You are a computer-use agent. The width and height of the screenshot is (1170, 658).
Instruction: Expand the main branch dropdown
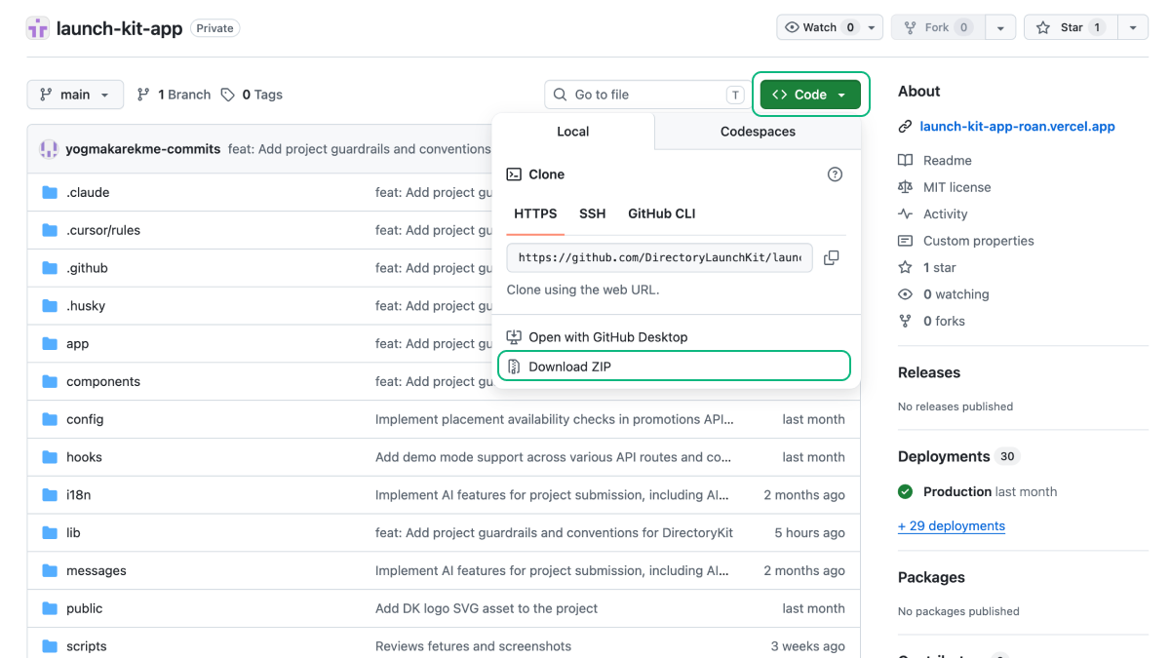coord(75,95)
